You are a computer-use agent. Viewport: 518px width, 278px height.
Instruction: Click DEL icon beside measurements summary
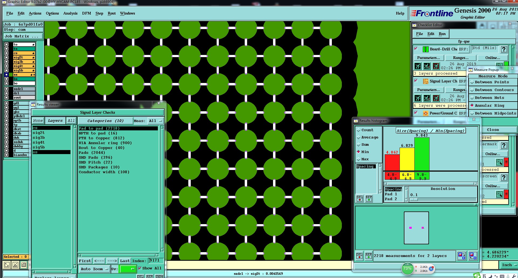(359, 256)
